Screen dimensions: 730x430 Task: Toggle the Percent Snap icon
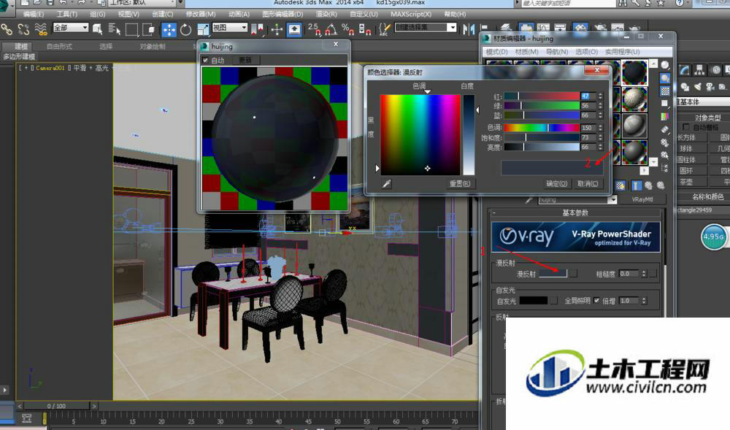pos(347,29)
